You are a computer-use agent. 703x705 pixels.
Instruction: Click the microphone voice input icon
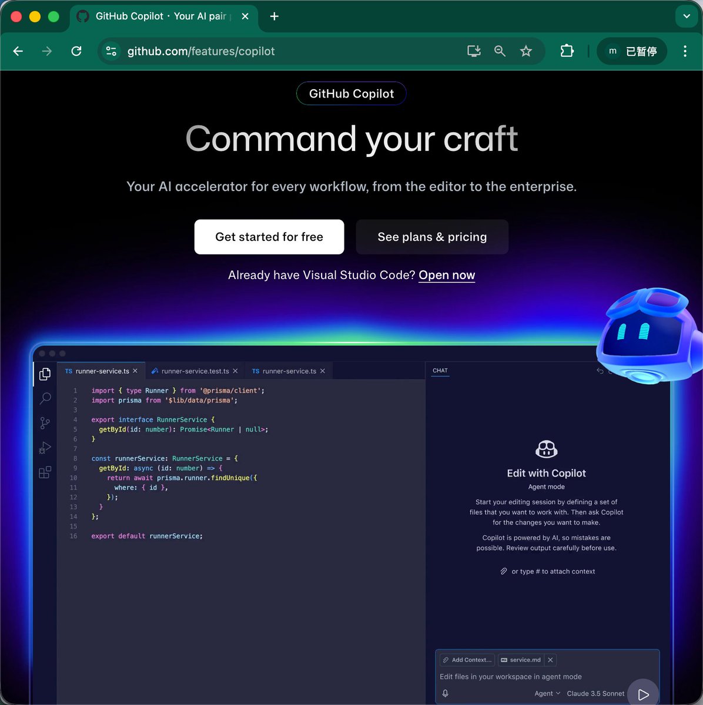point(446,693)
